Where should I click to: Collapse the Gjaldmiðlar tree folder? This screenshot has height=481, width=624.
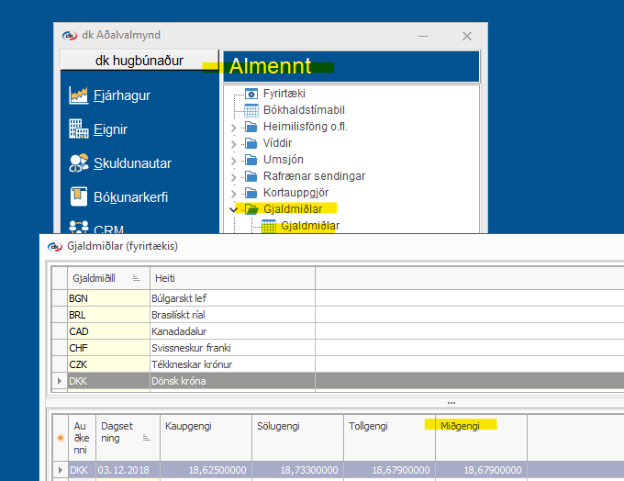pyautogui.click(x=233, y=209)
